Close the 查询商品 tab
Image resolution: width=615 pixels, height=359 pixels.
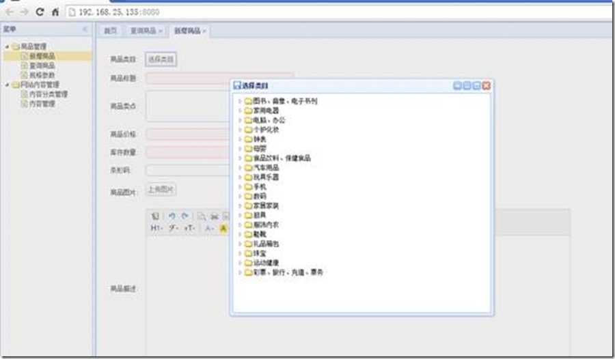[x=161, y=31]
